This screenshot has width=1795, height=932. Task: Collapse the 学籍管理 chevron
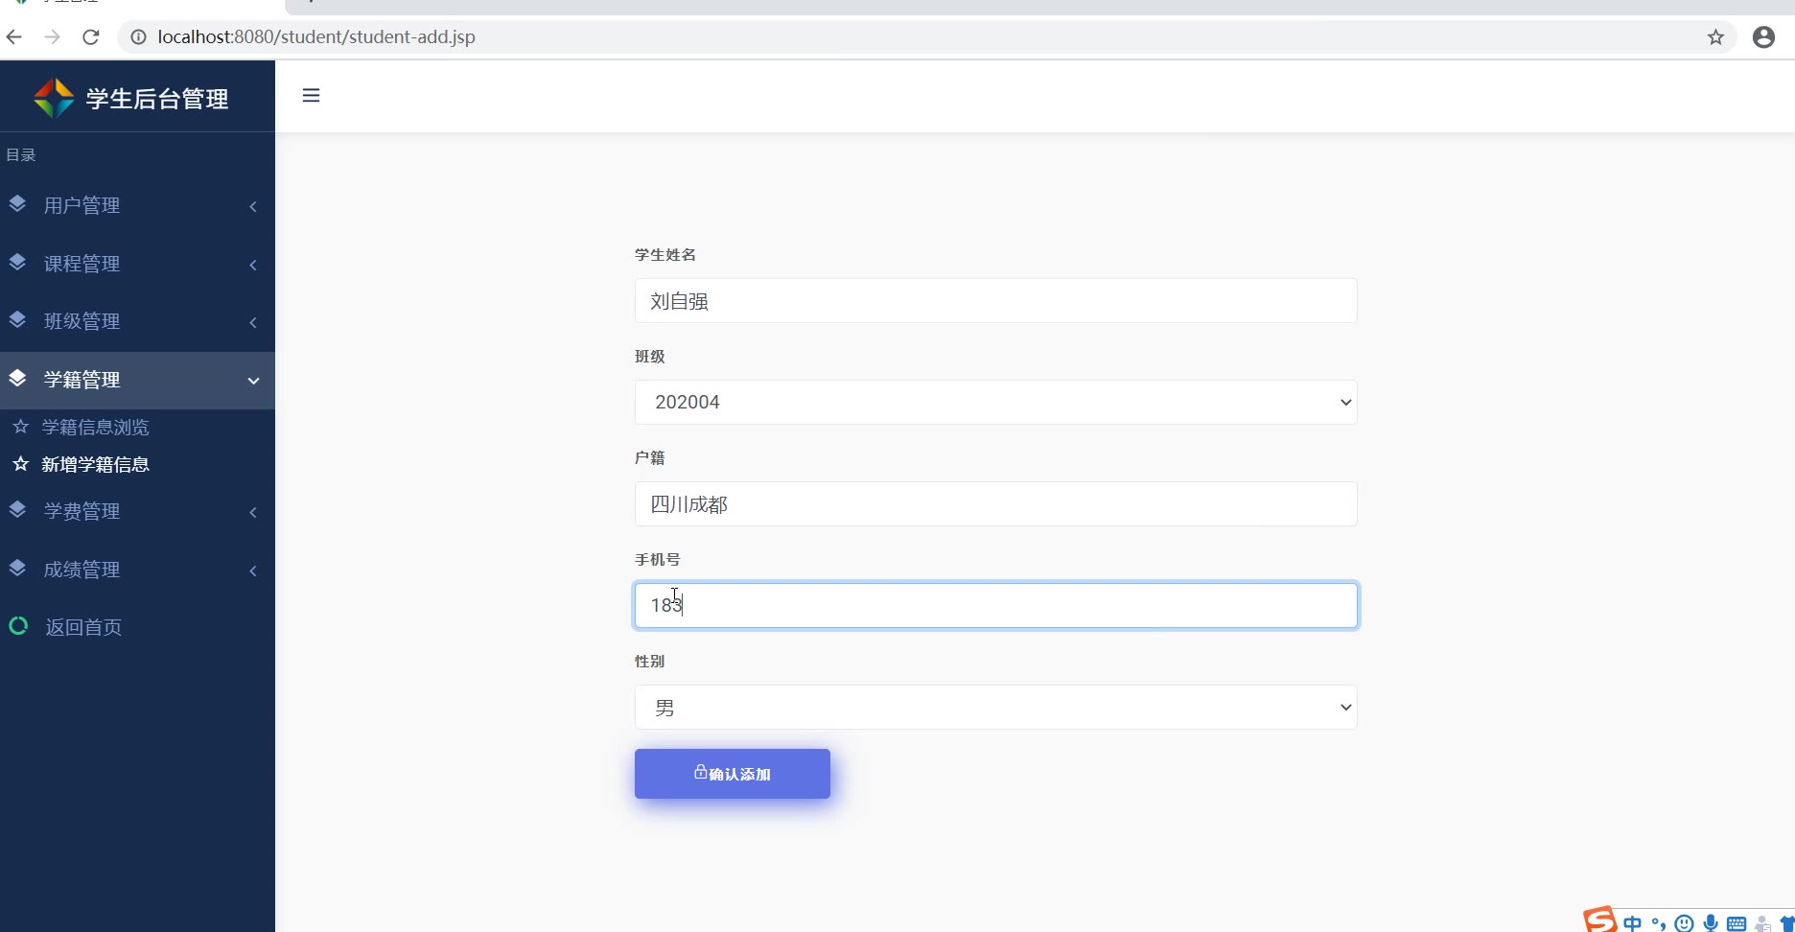[x=253, y=381]
